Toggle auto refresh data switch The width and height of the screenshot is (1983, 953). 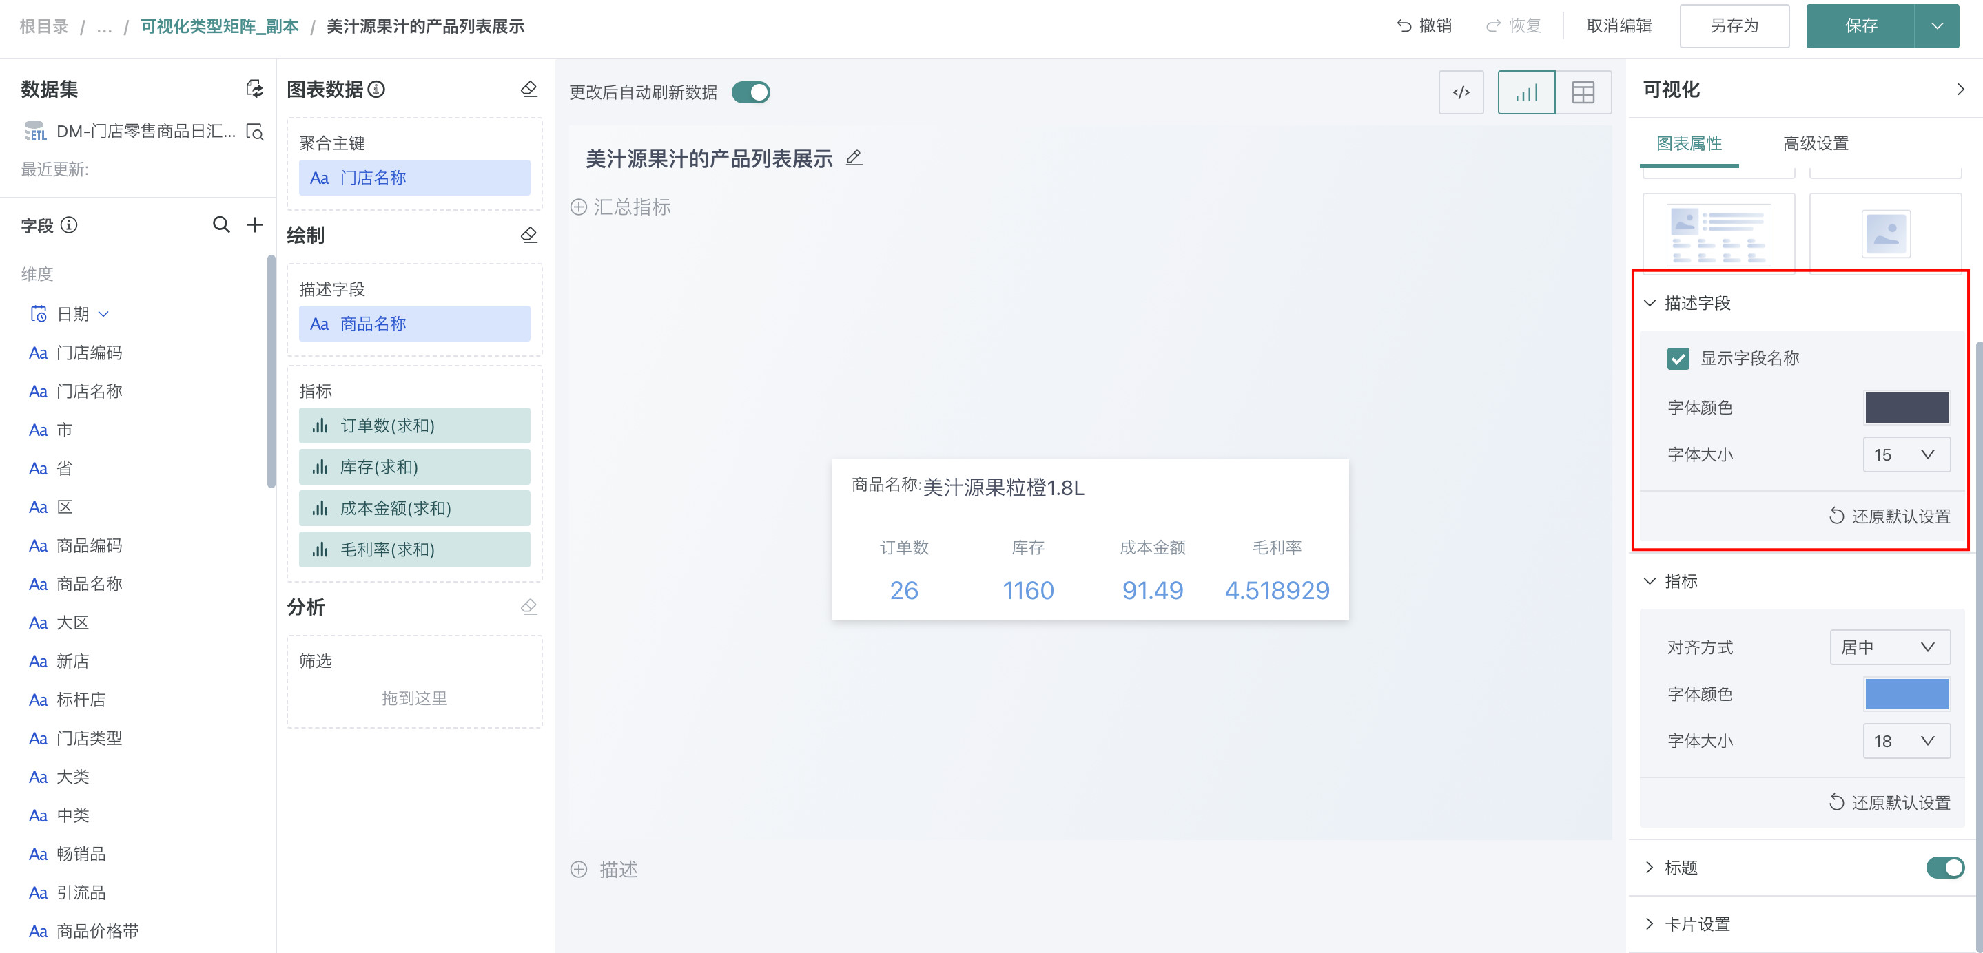point(750,92)
